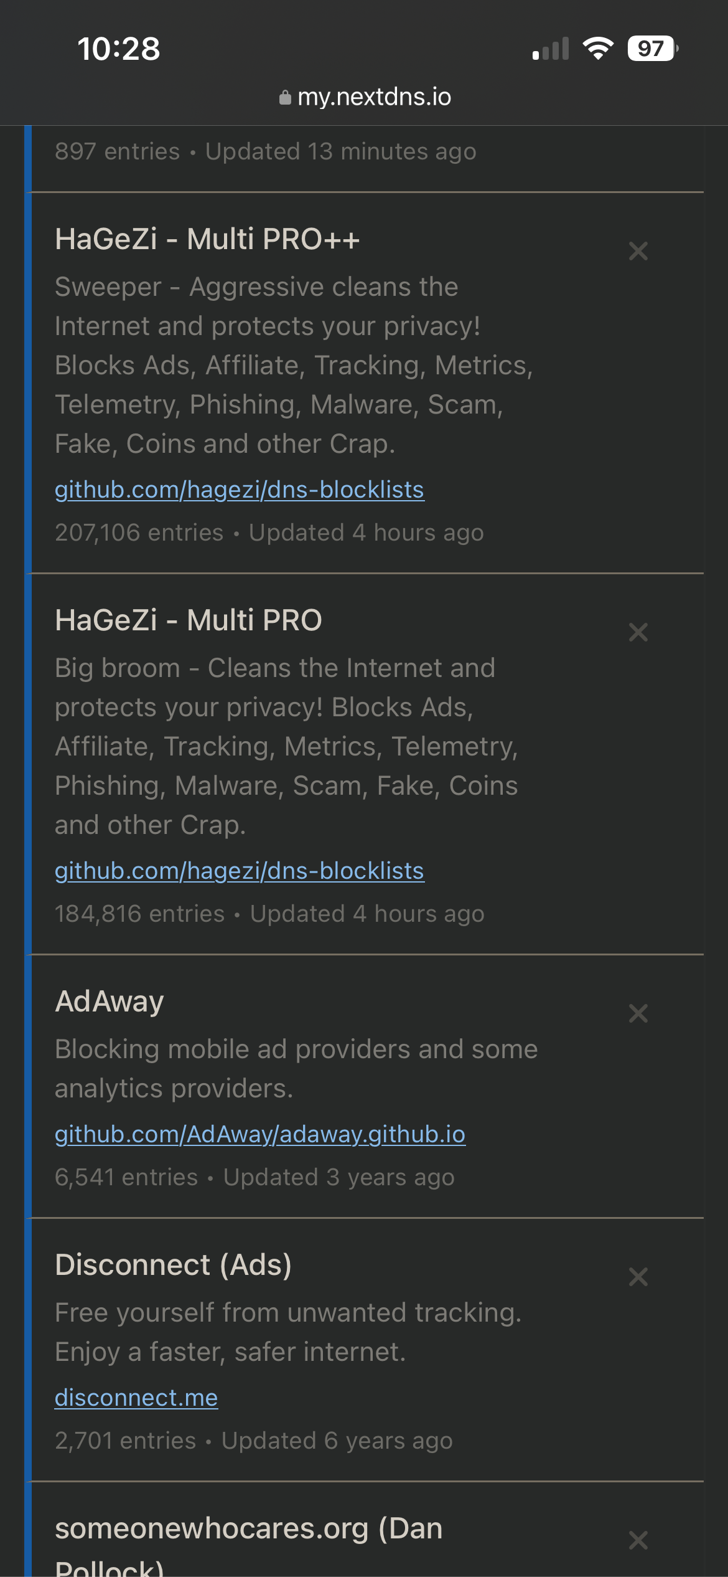Tap the cellular signal bars icon
This screenshot has width=728, height=1577.
click(551, 49)
